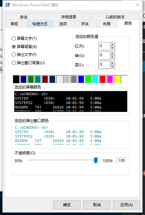Click the 绿(G) value input field
Image resolution: width=145 pixels, height=215 pixels.
(x=104, y=55)
